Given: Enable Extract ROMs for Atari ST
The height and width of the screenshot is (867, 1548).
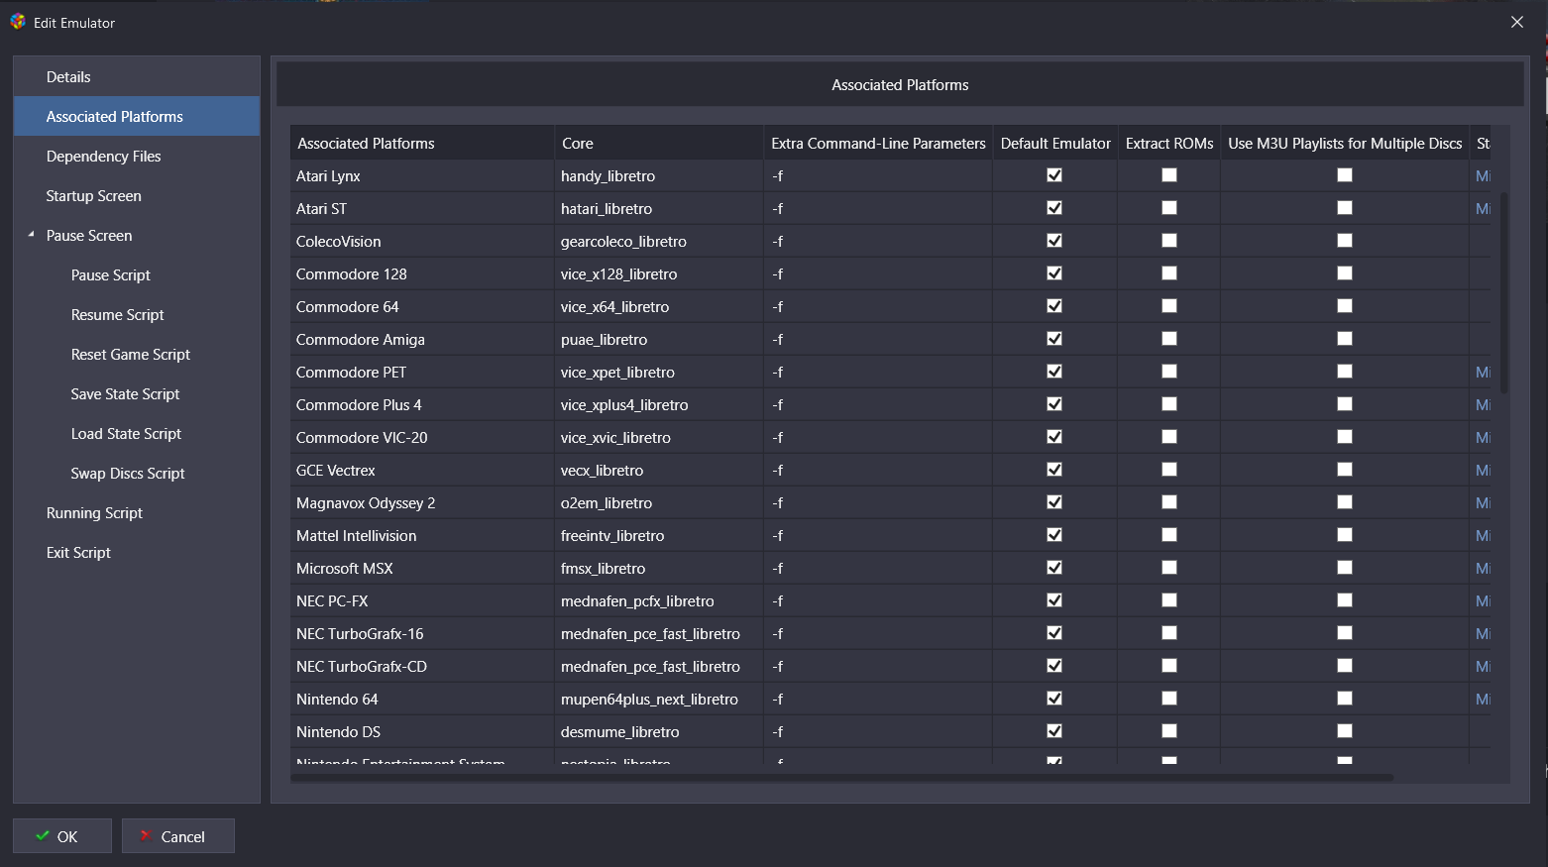Looking at the screenshot, I should pos(1169,208).
